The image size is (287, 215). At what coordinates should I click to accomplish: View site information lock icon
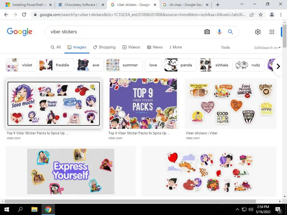pos(35,15)
